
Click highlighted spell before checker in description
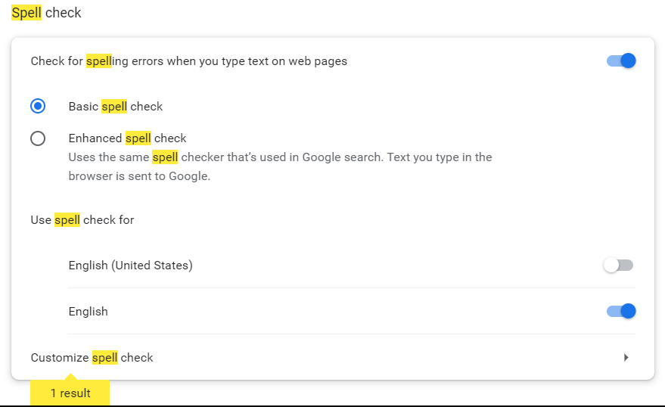click(165, 157)
